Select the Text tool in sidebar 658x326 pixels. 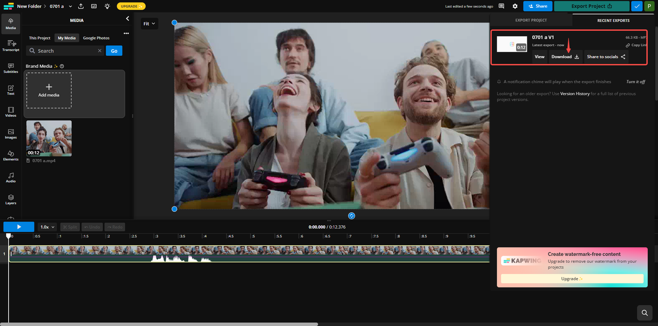(x=11, y=90)
